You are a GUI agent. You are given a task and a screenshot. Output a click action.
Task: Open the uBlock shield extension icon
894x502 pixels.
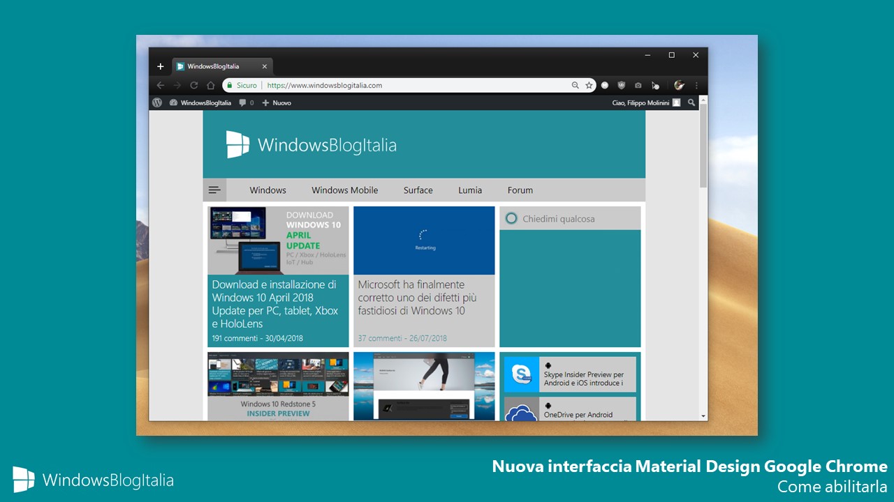pos(622,86)
